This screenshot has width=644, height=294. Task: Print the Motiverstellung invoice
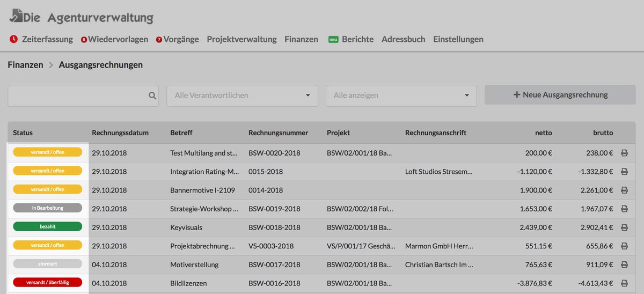pos(624,264)
